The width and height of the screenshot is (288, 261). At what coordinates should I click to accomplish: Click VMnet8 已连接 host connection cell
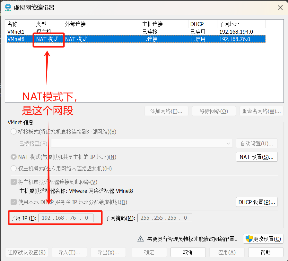(x=150, y=39)
